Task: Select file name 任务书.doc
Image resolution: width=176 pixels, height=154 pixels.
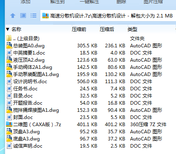Action: [x=26, y=89]
